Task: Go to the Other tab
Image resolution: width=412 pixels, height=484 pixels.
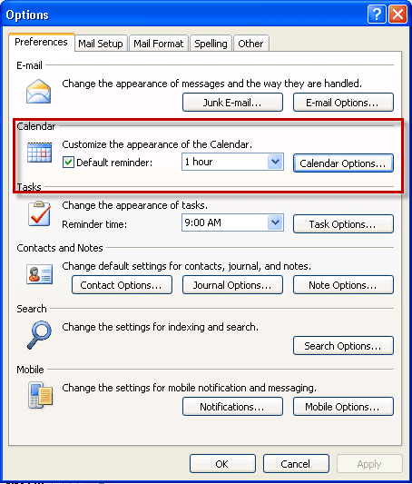Action: click(x=250, y=44)
